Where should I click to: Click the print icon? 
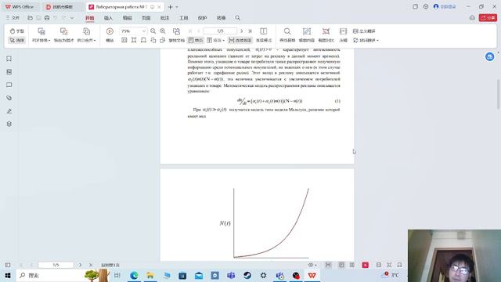(x=47, y=18)
